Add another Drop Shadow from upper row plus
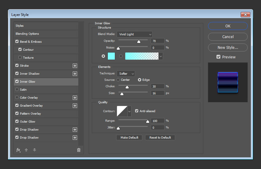This screenshot has width=261, height=169. click(75, 130)
